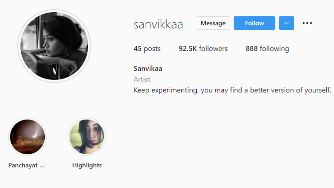Click the 'Highlights' text label
The image size is (334, 188).
tap(87, 165)
